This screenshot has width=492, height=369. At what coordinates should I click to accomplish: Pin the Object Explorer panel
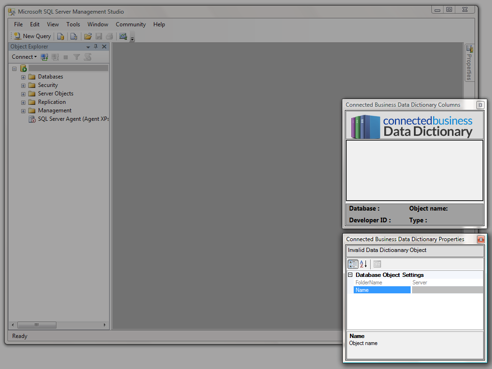[96, 47]
